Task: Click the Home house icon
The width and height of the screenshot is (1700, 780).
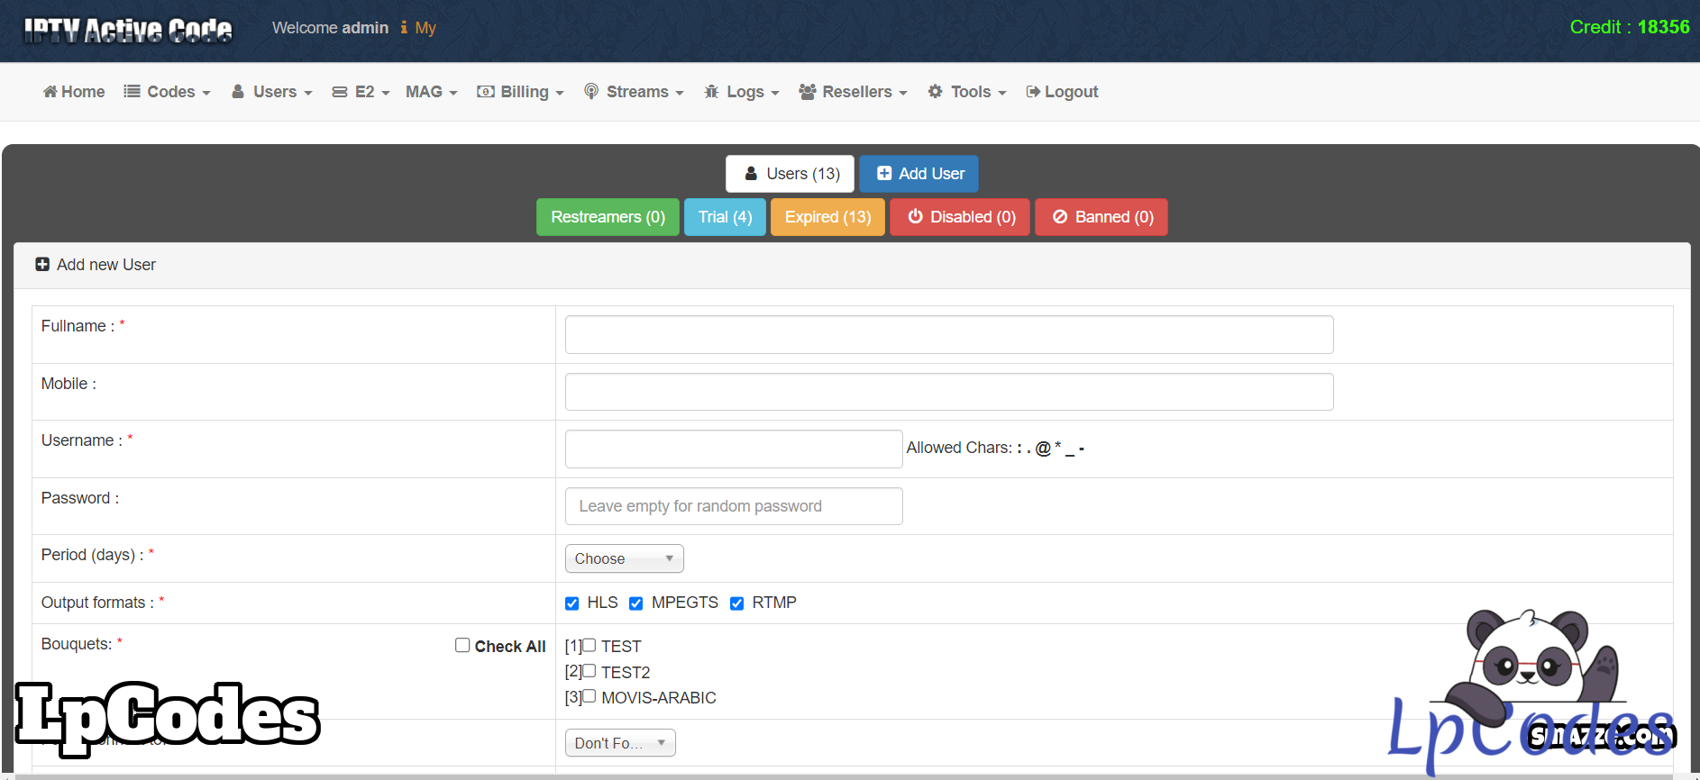Action: click(50, 92)
